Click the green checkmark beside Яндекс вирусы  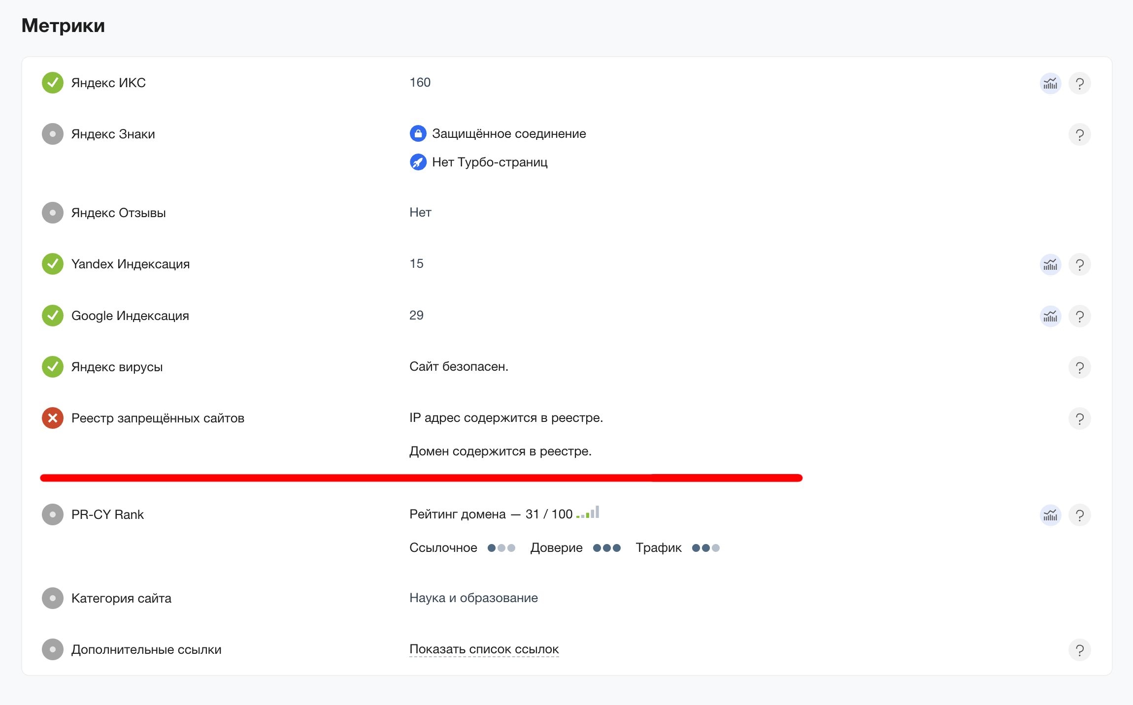(x=52, y=367)
